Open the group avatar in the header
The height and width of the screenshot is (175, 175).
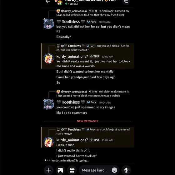click(x=59, y=2)
